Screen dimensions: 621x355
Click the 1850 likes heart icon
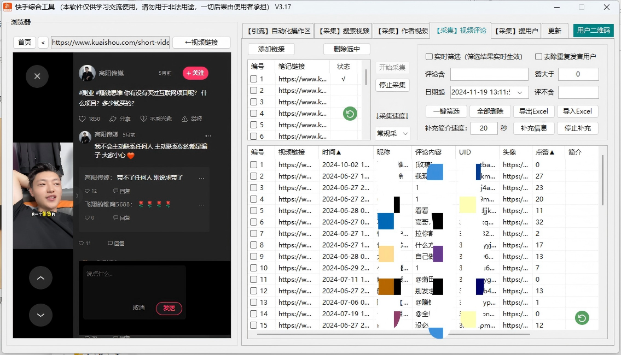pyautogui.click(x=82, y=119)
